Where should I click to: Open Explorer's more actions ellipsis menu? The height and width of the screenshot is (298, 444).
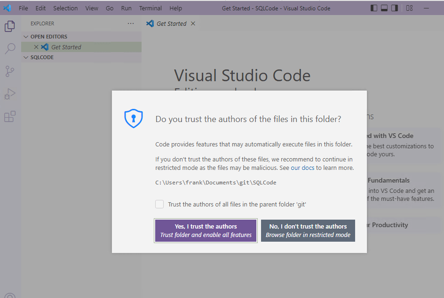pos(131,23)
